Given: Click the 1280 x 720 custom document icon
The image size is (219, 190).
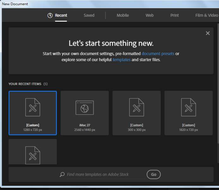Looking at the screenshot, I should [33, 107].
